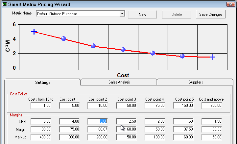Viewport: 237px width, 144px height.
Task: Close the Smart Matrix Pricing Wizard
Action: (x=230, y=4)
